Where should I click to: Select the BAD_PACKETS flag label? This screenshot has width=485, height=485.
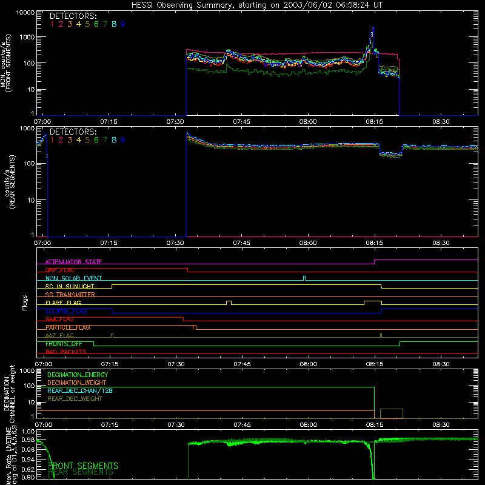[66, 352]
